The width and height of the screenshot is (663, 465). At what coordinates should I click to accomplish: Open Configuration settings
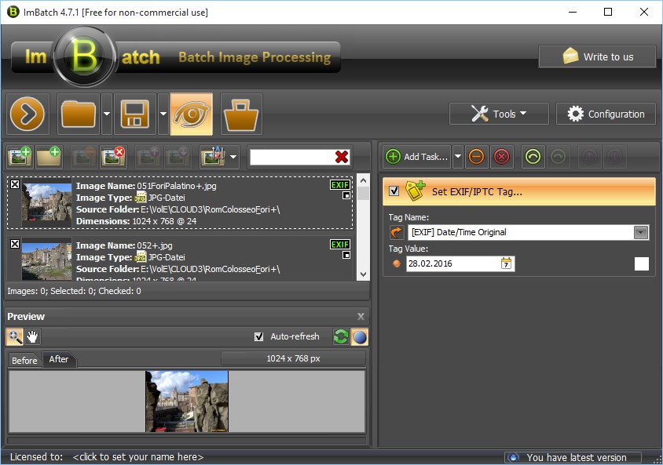point(606,114)
